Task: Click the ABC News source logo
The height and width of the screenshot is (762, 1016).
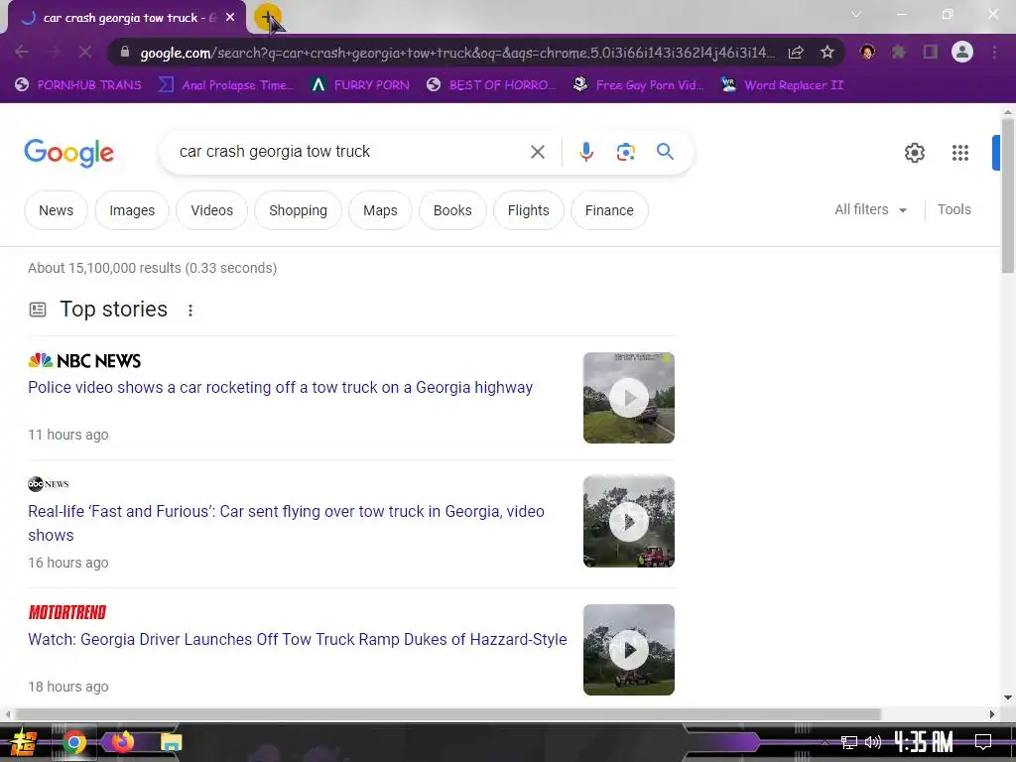Action: click(x=48, y=484)
